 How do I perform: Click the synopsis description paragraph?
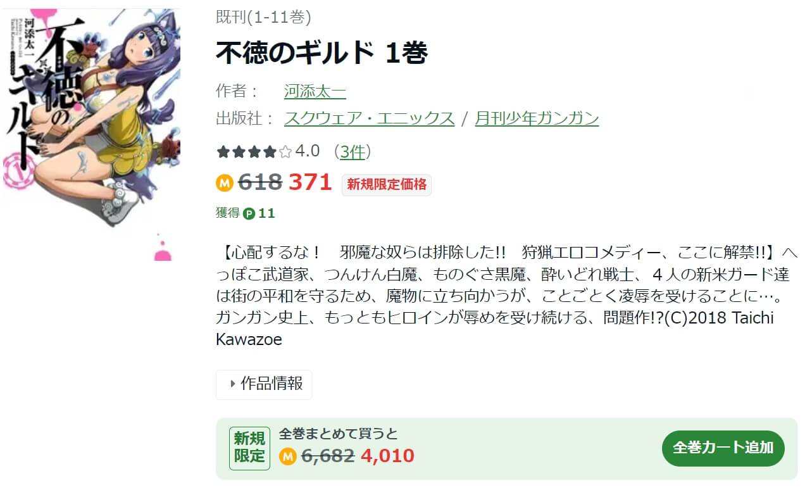coord(503,296)
